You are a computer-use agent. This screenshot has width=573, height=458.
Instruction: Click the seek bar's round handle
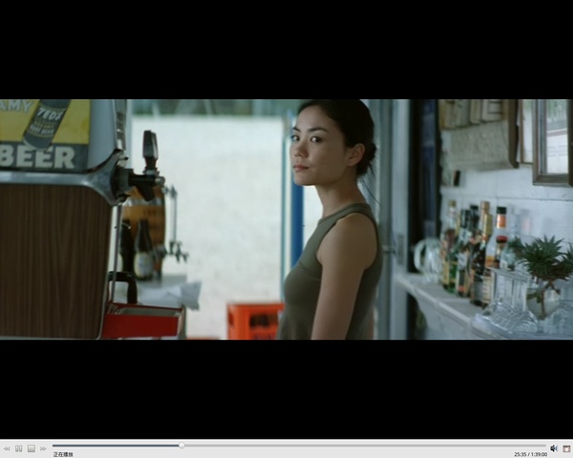coord(181,445)
